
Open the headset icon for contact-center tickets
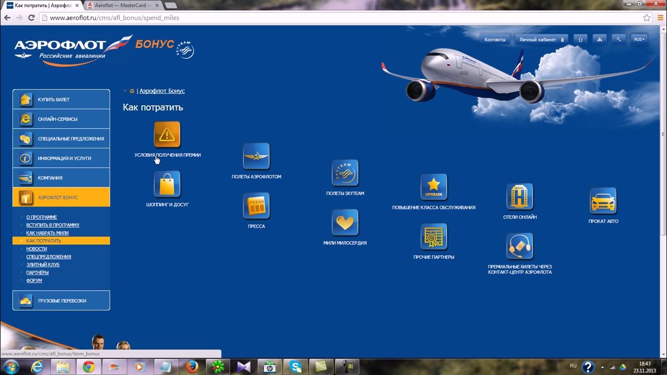coord(520,246)
